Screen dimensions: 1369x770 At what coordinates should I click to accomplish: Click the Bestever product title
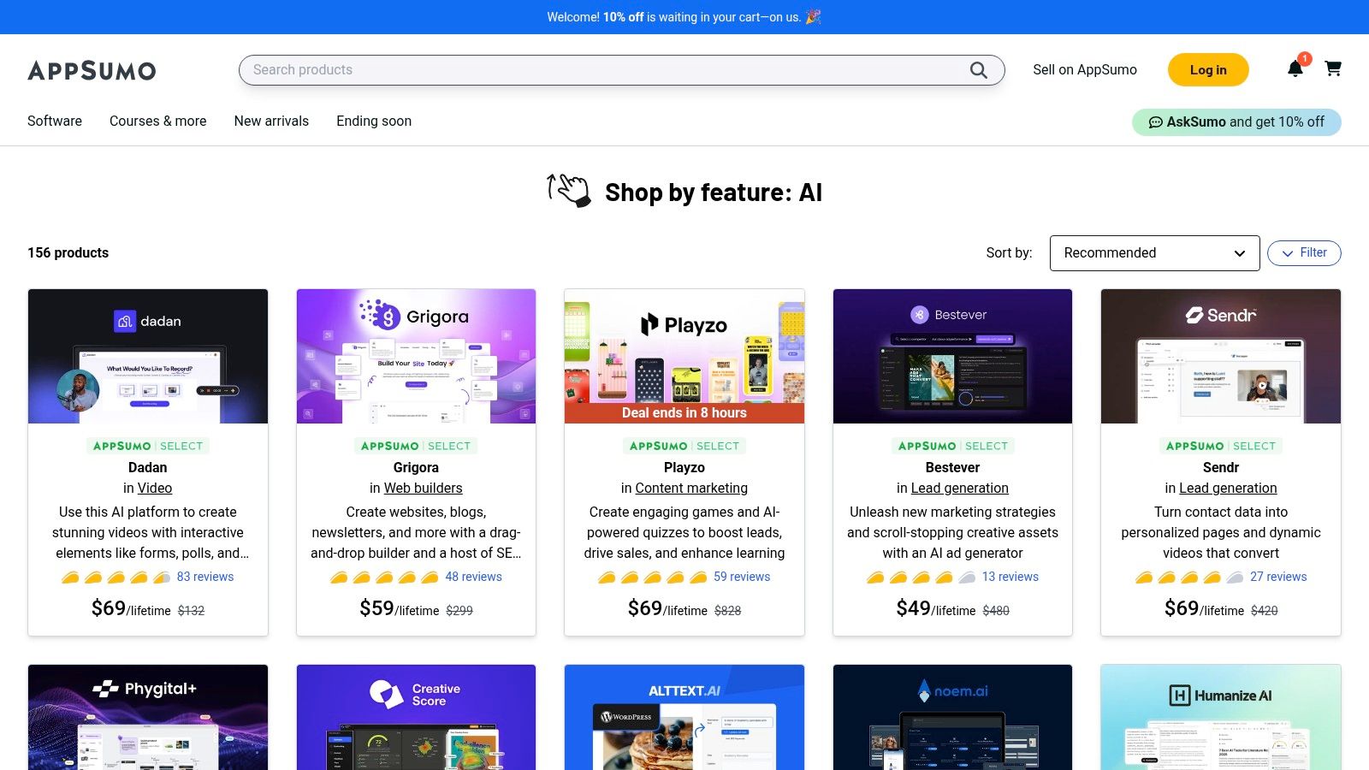click(x=952, y=468)
